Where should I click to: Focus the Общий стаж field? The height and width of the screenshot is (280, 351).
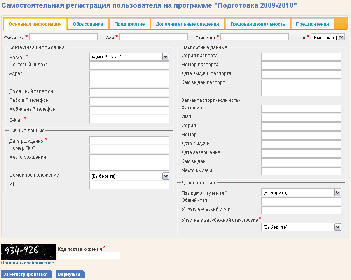[x=301, y=201]
